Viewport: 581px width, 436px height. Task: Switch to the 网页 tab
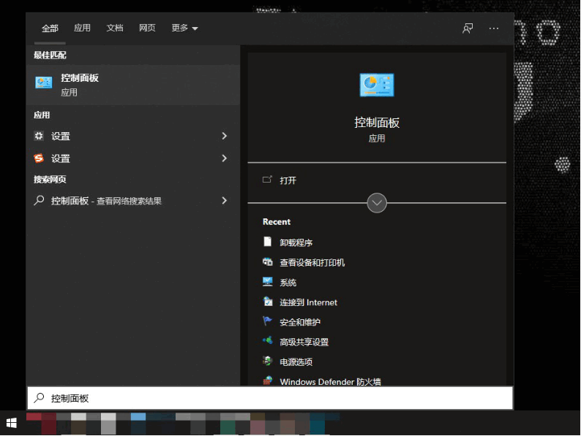[x=147, y=28]
